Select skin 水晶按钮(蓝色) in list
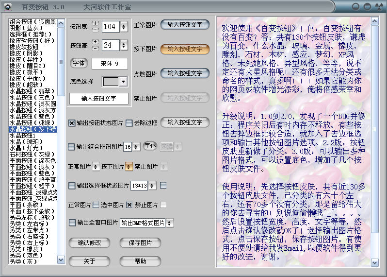 [x=33, y=117]
